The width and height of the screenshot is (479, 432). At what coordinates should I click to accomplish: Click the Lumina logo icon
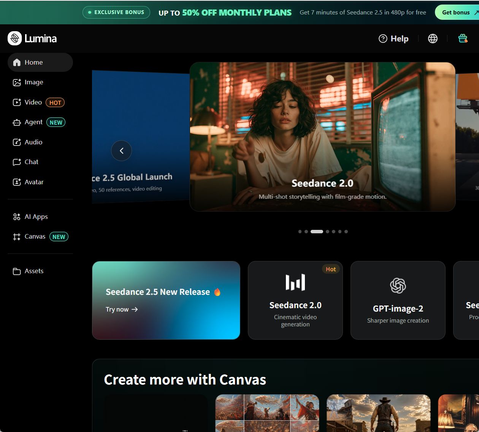15,38
